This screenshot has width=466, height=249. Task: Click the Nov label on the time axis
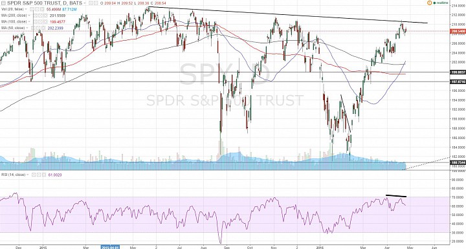click(274, 247)
